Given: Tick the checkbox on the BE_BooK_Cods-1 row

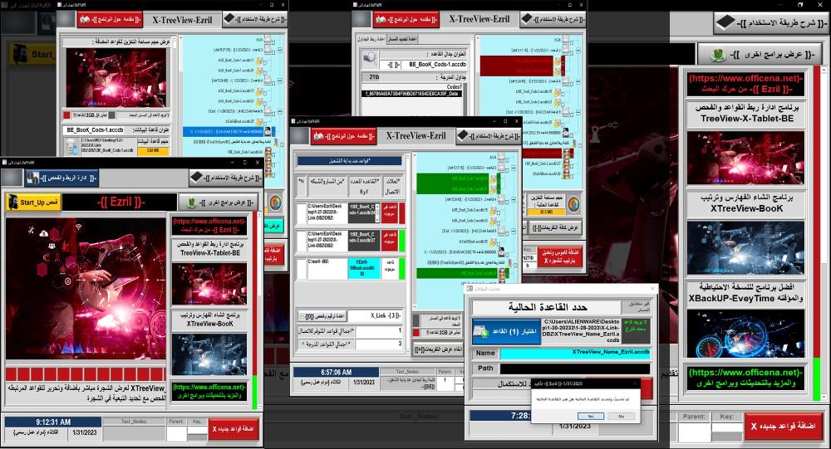Looking at the screenshot, I should (302, 212).
